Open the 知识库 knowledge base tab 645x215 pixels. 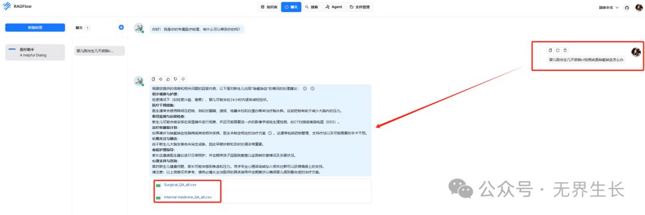point(269,7)
